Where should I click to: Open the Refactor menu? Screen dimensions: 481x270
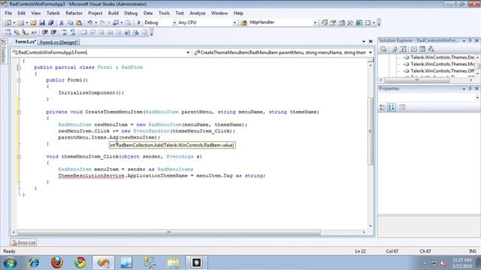(74, 13)
